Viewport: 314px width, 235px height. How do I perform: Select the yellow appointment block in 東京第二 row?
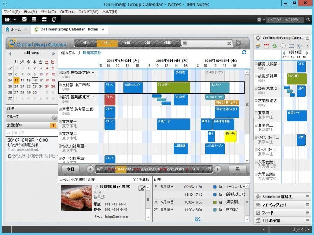tap(230, 136)
